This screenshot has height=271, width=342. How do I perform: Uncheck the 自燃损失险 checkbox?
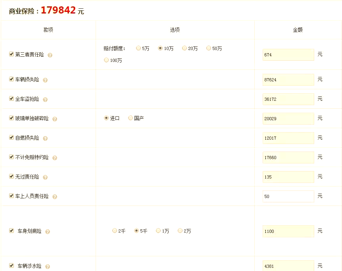(12, 137)
